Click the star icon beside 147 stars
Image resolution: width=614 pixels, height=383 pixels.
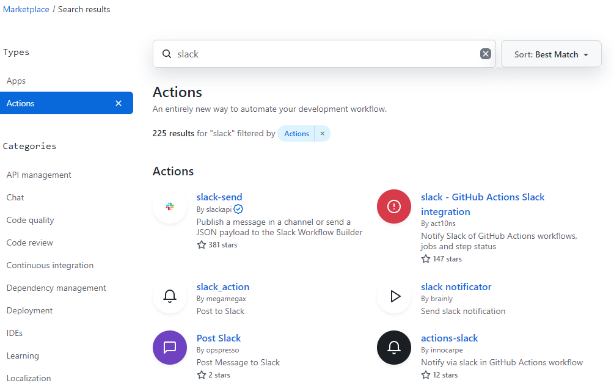[x=426, y=259]
